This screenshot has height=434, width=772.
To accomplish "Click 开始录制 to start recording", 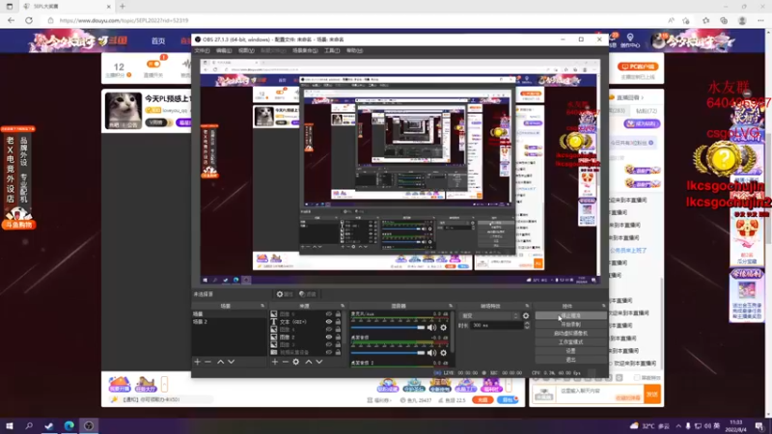I will 570,324.
